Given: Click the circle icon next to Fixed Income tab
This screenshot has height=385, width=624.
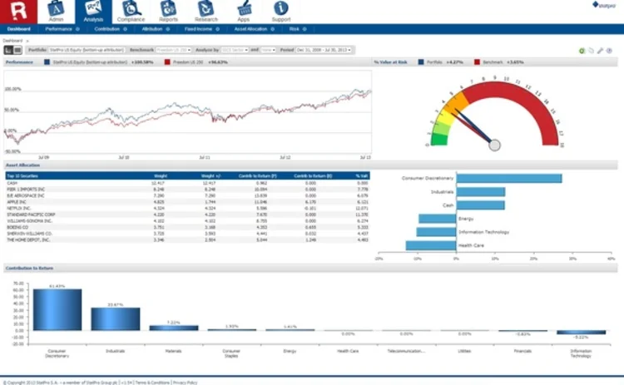Looking at the screenshot, I should click(x=217, y=29).
